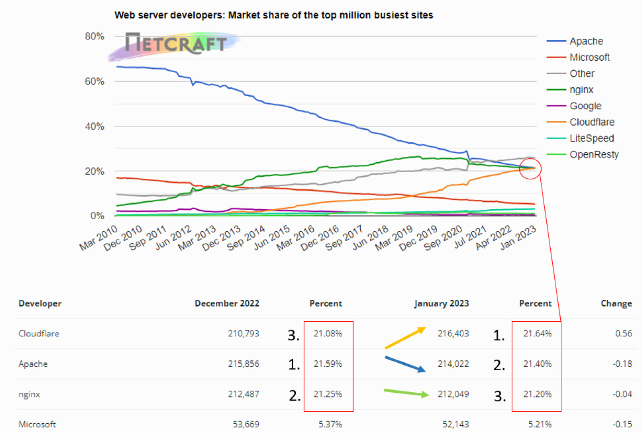Select the LiteSpeed legend label
Screen dimensions: 643x433
591,138
